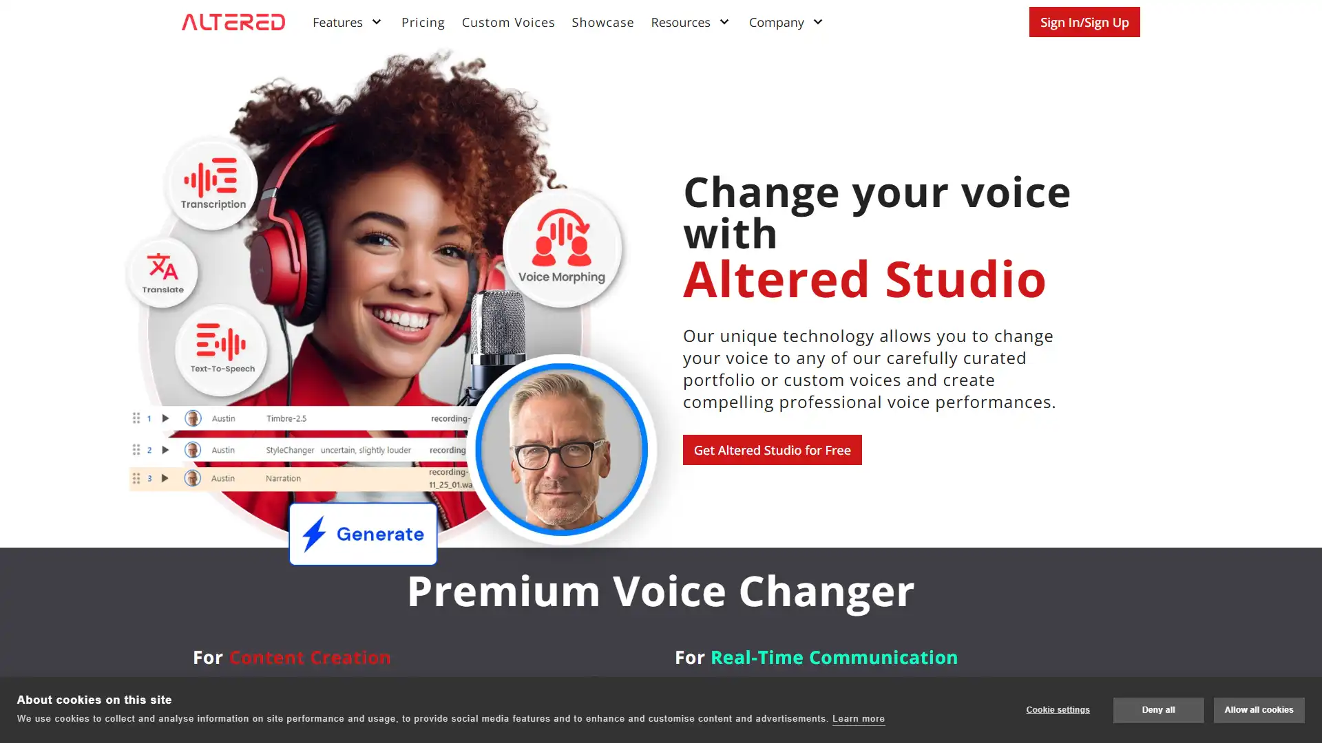
Task: Click Get Altered Studio for Free button
Action: [x=772, y=450]
